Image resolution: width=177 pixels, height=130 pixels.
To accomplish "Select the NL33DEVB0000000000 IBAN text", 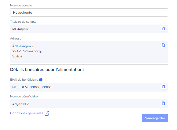I will 32,87.
